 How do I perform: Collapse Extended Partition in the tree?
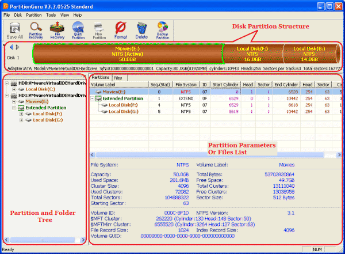[14, 108]
